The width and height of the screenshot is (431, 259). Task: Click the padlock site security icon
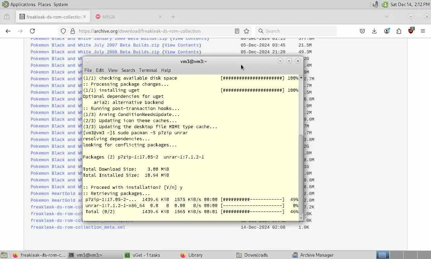pyautogui.click(x=72, y=31)
